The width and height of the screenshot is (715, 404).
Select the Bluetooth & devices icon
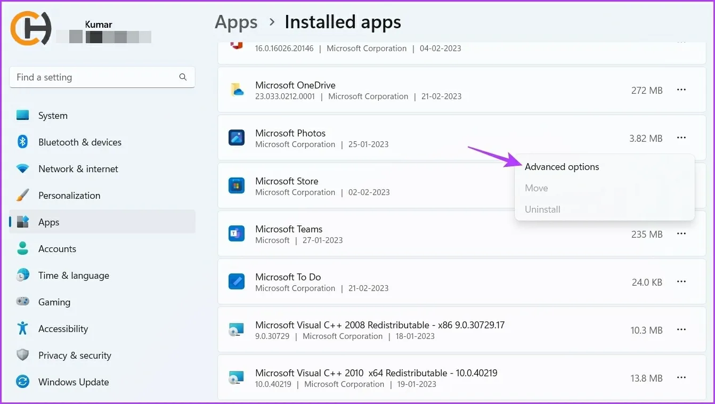pyautogui.click(x=22, y=142)
